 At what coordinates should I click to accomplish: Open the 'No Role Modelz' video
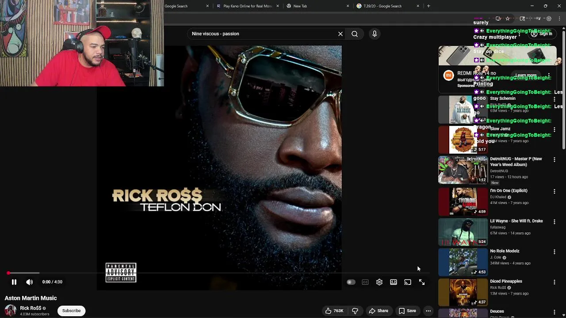pos(505,251)
